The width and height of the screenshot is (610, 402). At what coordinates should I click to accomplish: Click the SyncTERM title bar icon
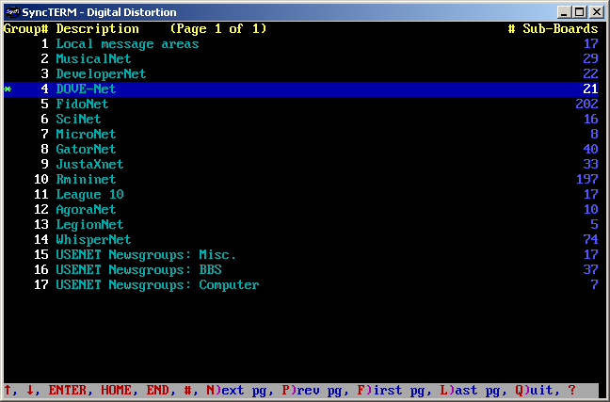(x=11, y=11)
